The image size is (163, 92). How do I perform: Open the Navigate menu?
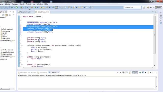pos(15,4)
